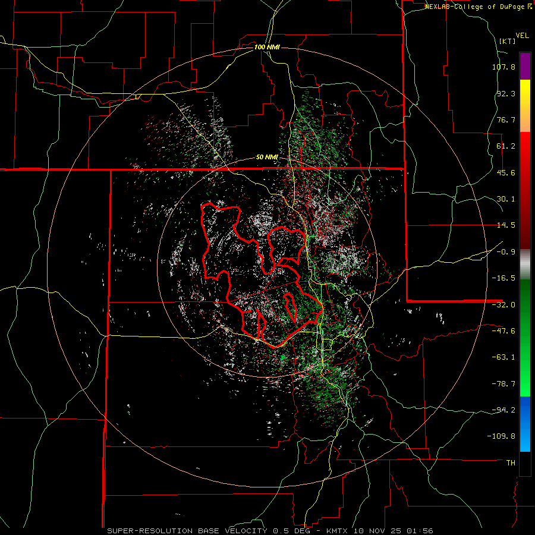Click the -32.0 velocity scale value
Screen dimensions: 535x535
click(x=503, y=305)
